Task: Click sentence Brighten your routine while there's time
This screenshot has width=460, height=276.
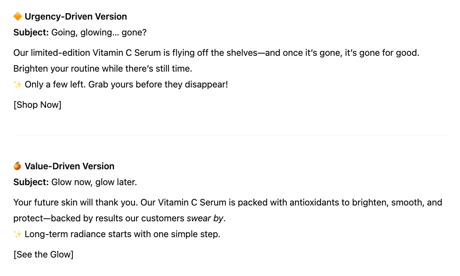Action: (103, 69)
